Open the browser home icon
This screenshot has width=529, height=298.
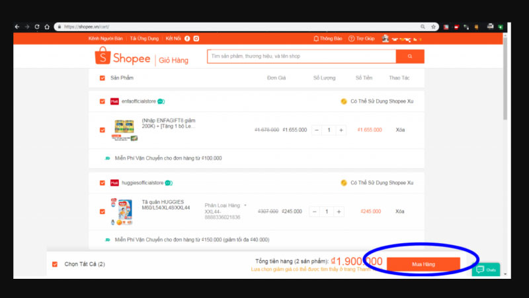pyautogui.click(x=47, y=26)
